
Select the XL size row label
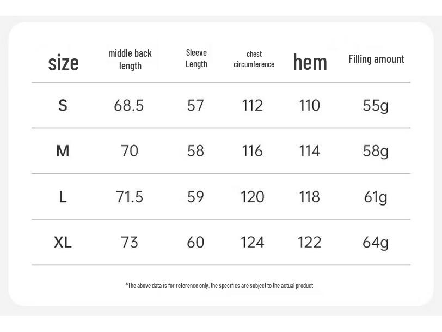point(63,242)
